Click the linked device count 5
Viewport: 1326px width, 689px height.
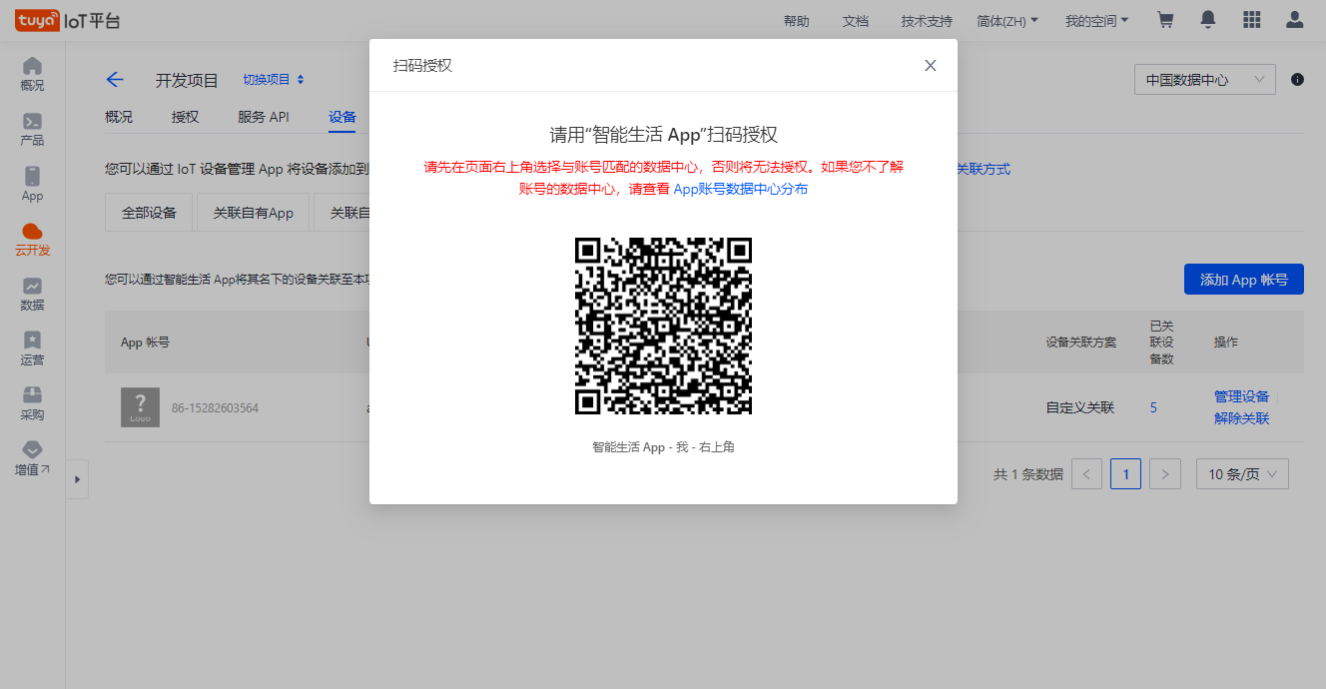tap(1153, 407)
